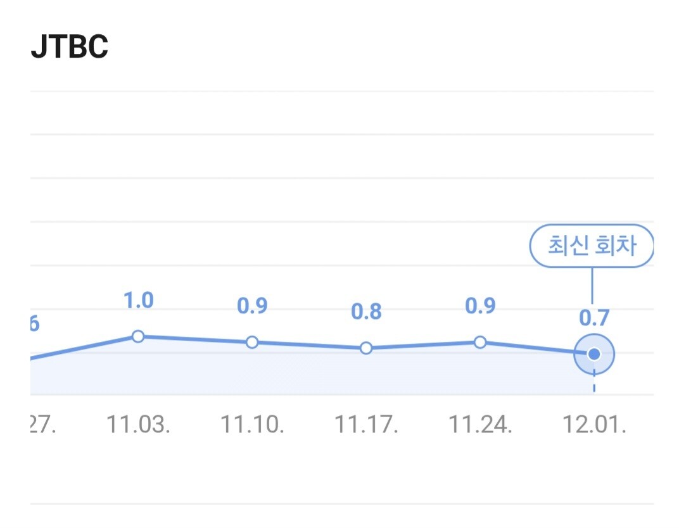Click the 1.0 rating value label

[138, 300]
